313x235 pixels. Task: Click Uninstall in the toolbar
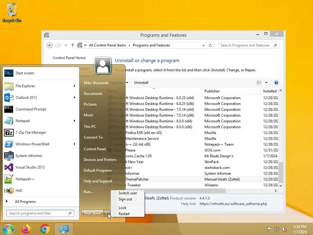click(x=141, y=83)
